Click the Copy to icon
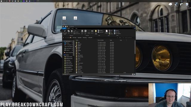Screen dimensions: 191x107 pyautogui.click(x=85, y=32)
